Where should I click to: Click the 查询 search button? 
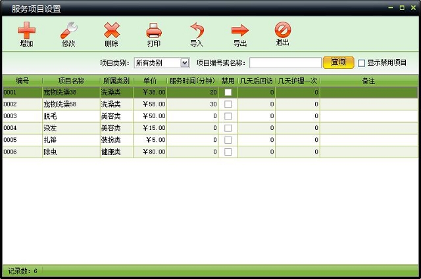pos(338,62)
